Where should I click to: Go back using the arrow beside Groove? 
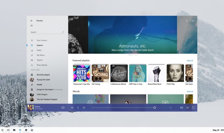[x=31, y=21]
